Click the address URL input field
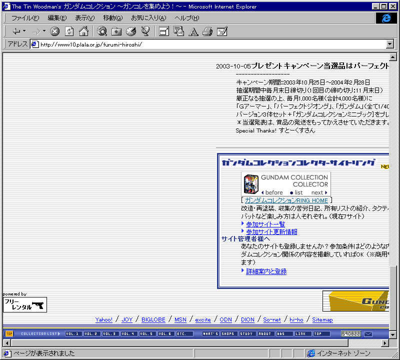Image resolution: width=400 pixels, height=360 pixels. tap(211, 44)
